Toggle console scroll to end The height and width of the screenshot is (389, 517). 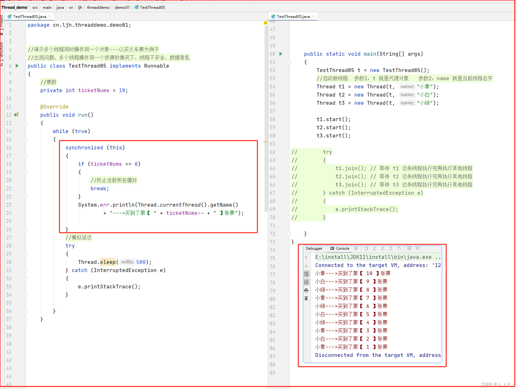pyautogui.click(x=306, y=282)
